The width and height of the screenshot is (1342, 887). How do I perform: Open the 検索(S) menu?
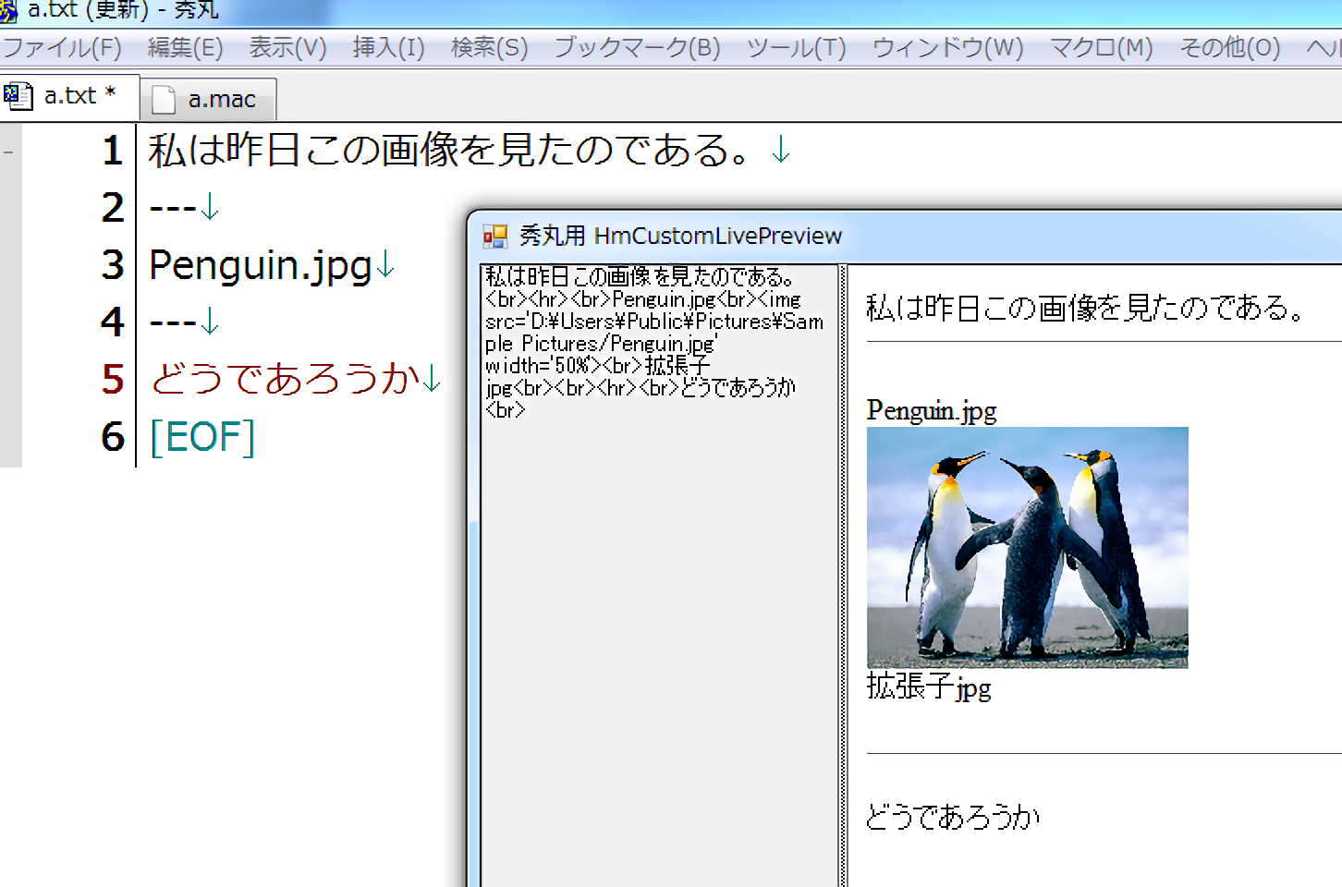tap(488, 48)
